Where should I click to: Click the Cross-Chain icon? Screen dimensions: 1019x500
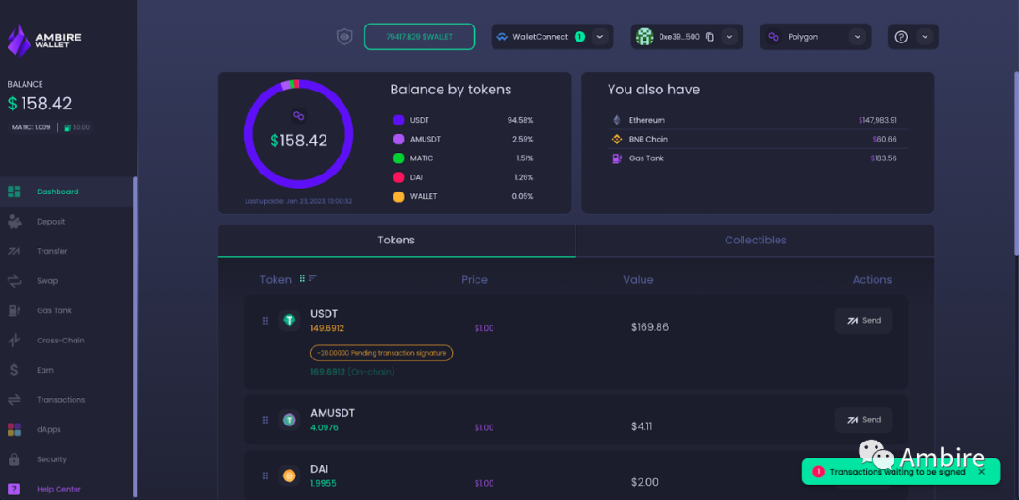click(14, 341)
